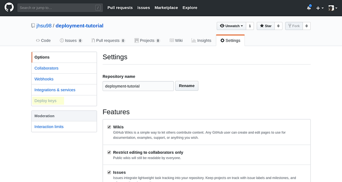Viewport: 342px width, 182px height.
Task: Star the repository
Action: point(265,26)
